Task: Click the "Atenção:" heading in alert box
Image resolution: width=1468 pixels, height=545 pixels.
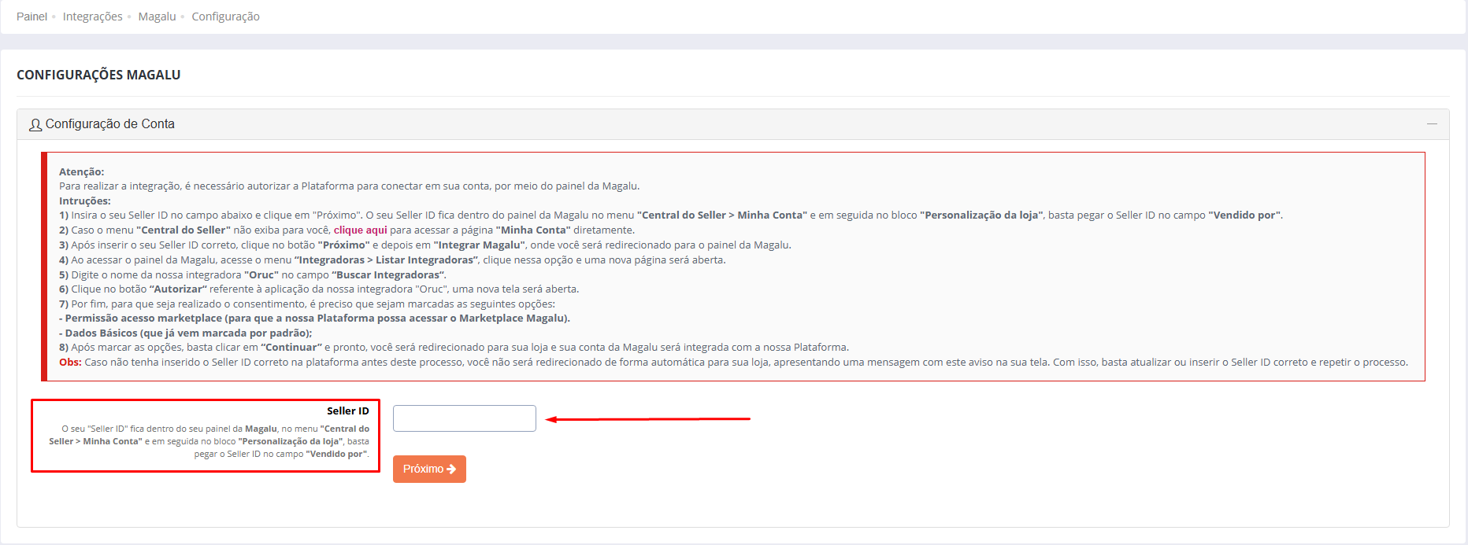Action: tap(81, 171)
